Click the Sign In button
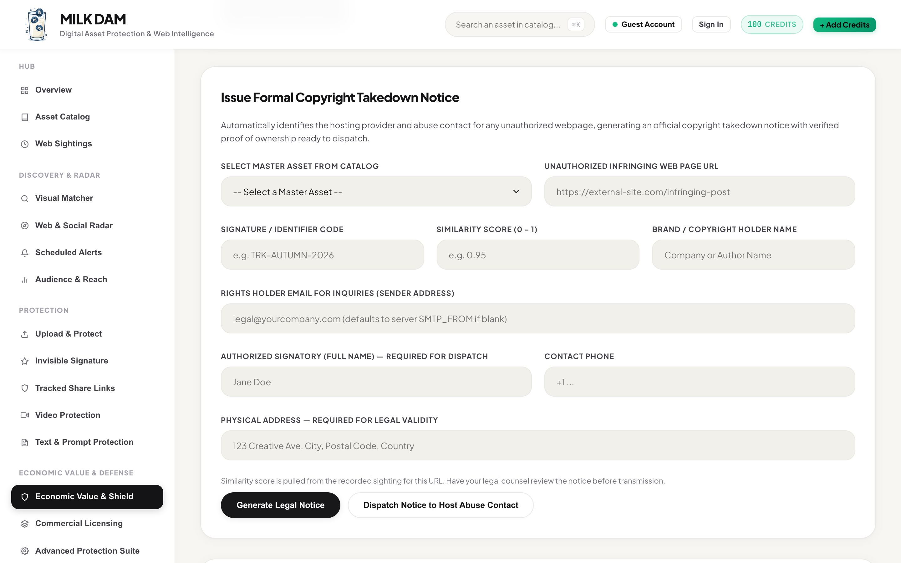901x563 pixels. (711, 24)
